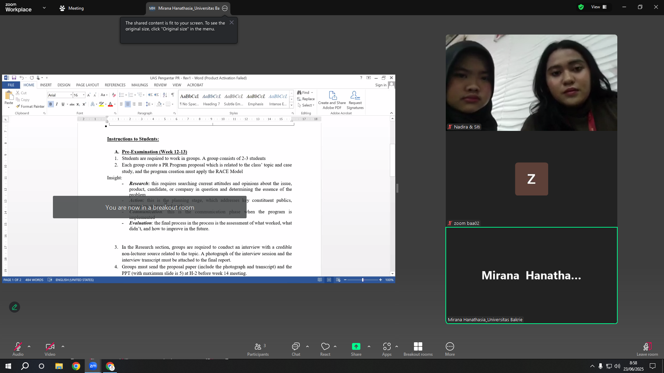The image size is (664, 373).
Task: Click the annotate pencil button
Action: coord(15,307)
